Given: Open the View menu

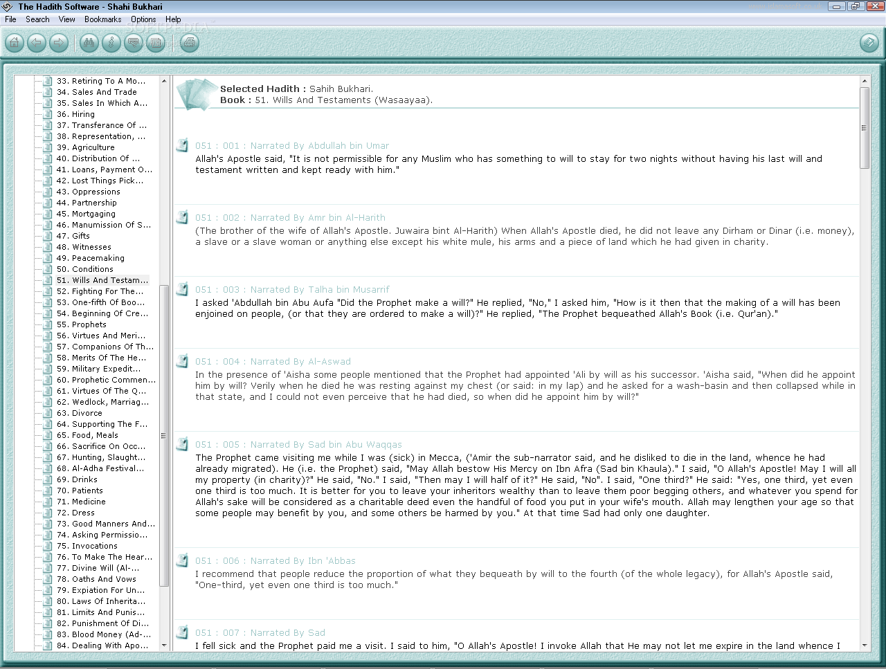Looking at the screenshot, I should 67,19.
